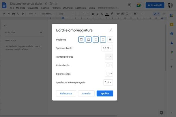Open Google Maps in side panel
Viewport: 176px width, 117px height.
point(172,52)
